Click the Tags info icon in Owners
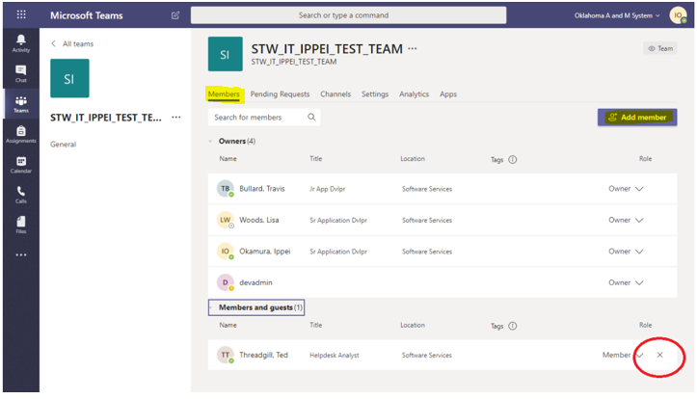Screen dimensions: 697x399 pos(512,160)
